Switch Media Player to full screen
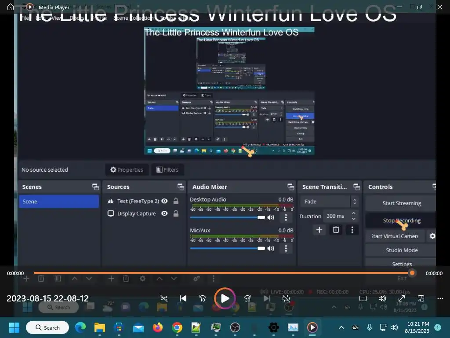The image size is (450, 338). (x=402, y=298)
